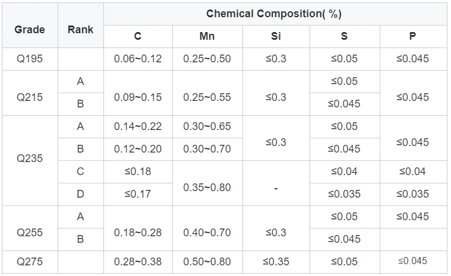The height and width of the screenshot is (276, 451).
Task: Select the carbon value 0.18~0.28
Action: pos(137,233)
